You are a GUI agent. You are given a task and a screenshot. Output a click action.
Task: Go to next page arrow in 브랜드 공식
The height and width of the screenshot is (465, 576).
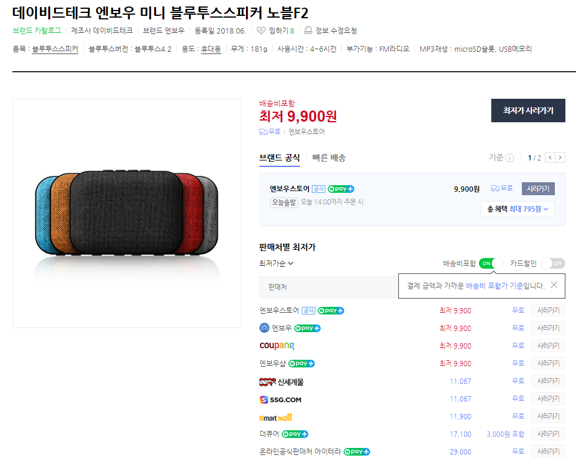pos(560,158)
